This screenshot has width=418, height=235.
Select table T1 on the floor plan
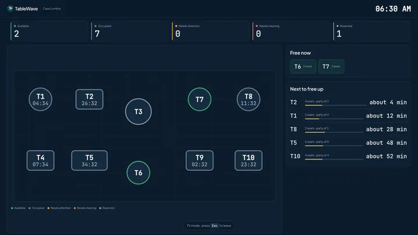pos(40,99)
